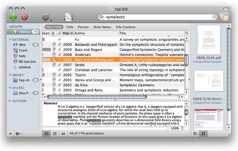Viewport: 238px width, 151px height.
Task: Open the side pane list view menu
Action: coord(196,133)
